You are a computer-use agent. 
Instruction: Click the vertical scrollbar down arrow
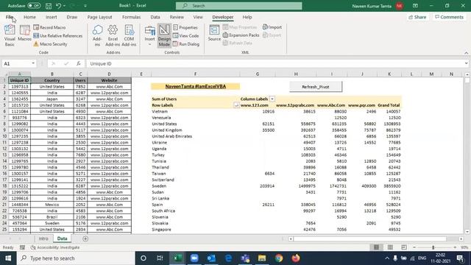click(467, 232)
